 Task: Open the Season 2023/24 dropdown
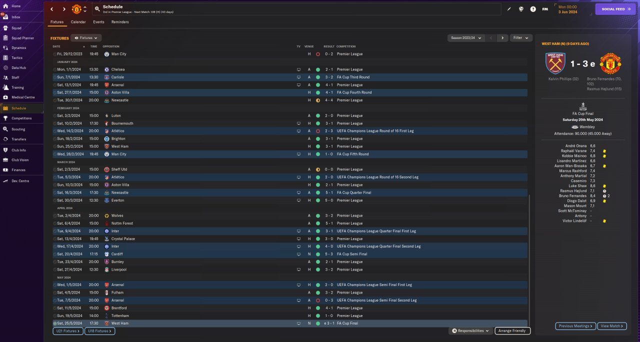click(466, 38)
